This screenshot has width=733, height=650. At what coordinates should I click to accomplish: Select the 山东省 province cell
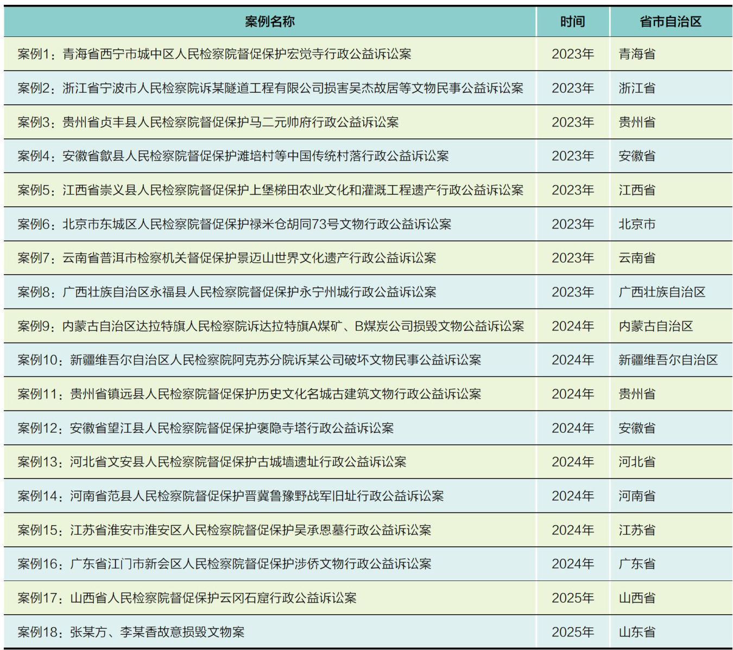click(636, 632)
